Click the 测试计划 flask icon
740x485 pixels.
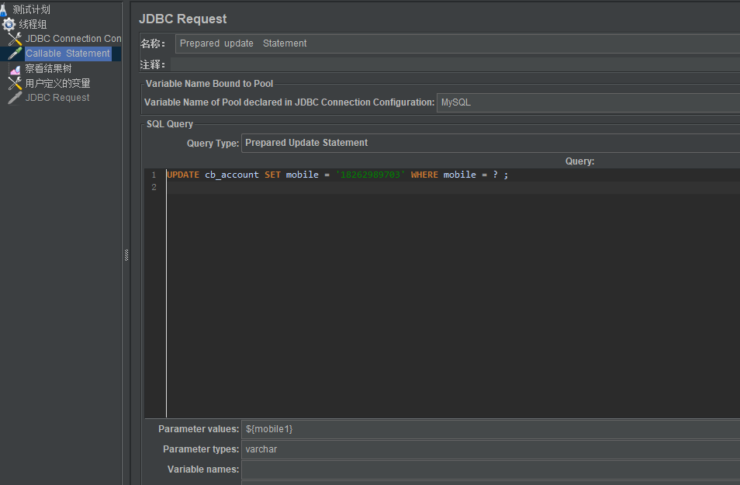coord(3,9)
